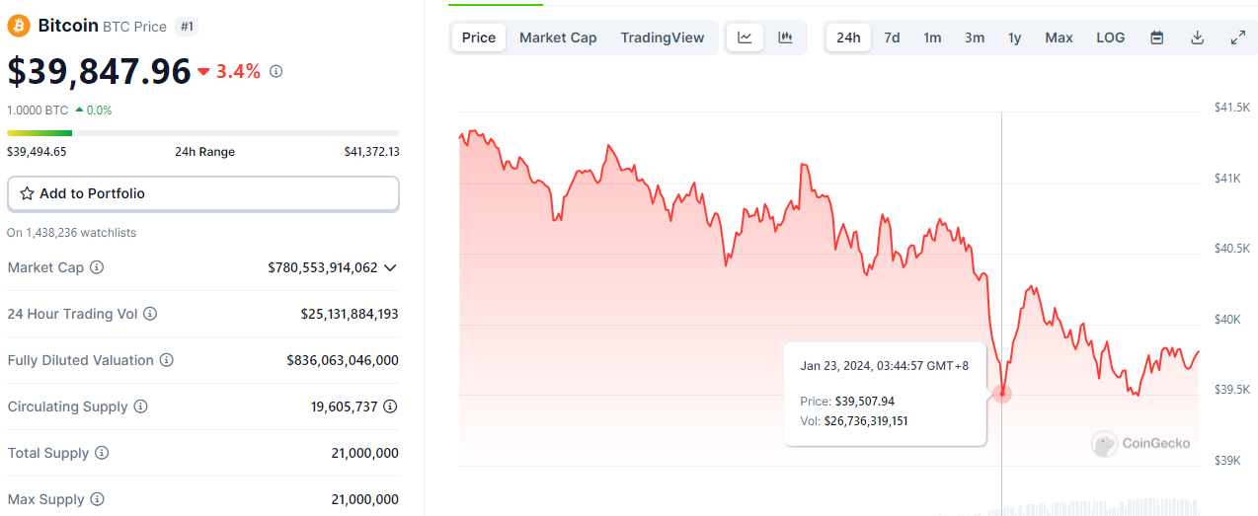Download the chart data
Image resolution: width=1258 pixels, height=516 pixels.
(x=1198, y=37)
